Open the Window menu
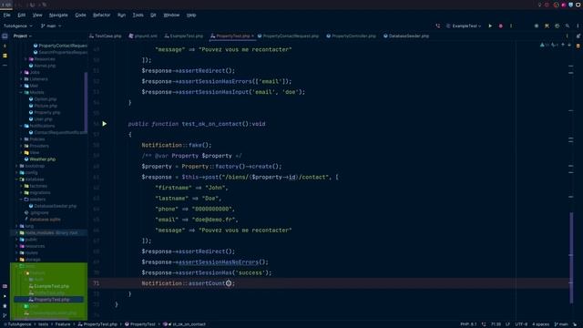 [x=171, y=15]
